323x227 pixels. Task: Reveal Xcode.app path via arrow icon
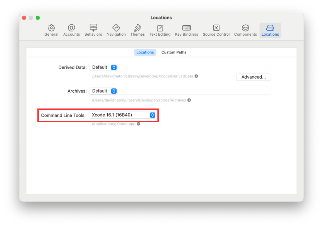139,124
